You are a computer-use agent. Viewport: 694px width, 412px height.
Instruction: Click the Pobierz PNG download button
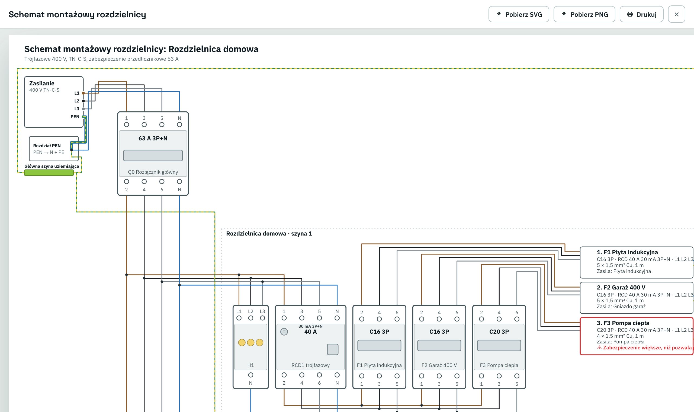click(x=584, y=14)
